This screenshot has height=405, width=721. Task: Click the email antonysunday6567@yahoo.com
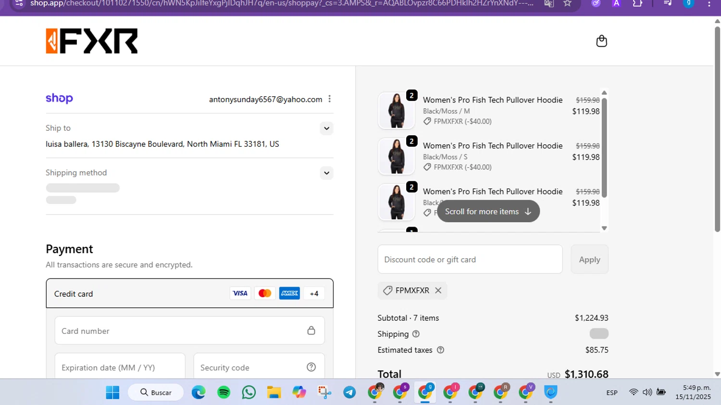(265, 100)
